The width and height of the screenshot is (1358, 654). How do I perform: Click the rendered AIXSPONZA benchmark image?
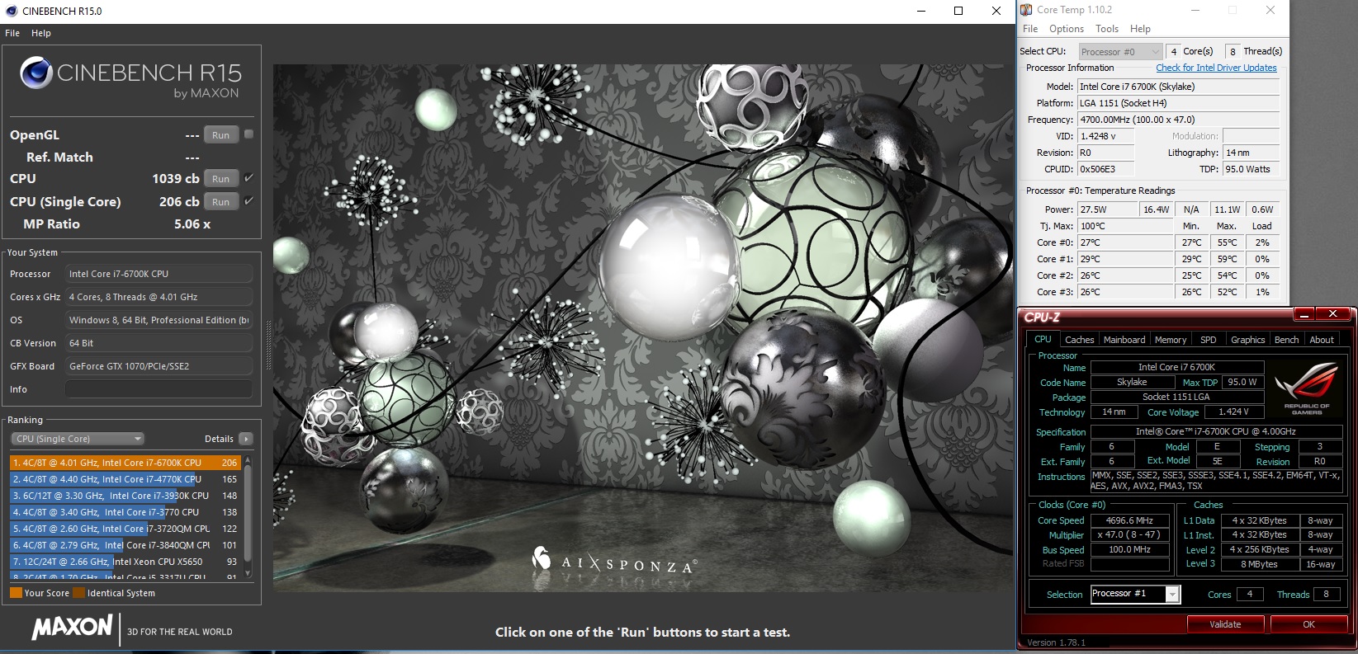(x=643, y=328)
